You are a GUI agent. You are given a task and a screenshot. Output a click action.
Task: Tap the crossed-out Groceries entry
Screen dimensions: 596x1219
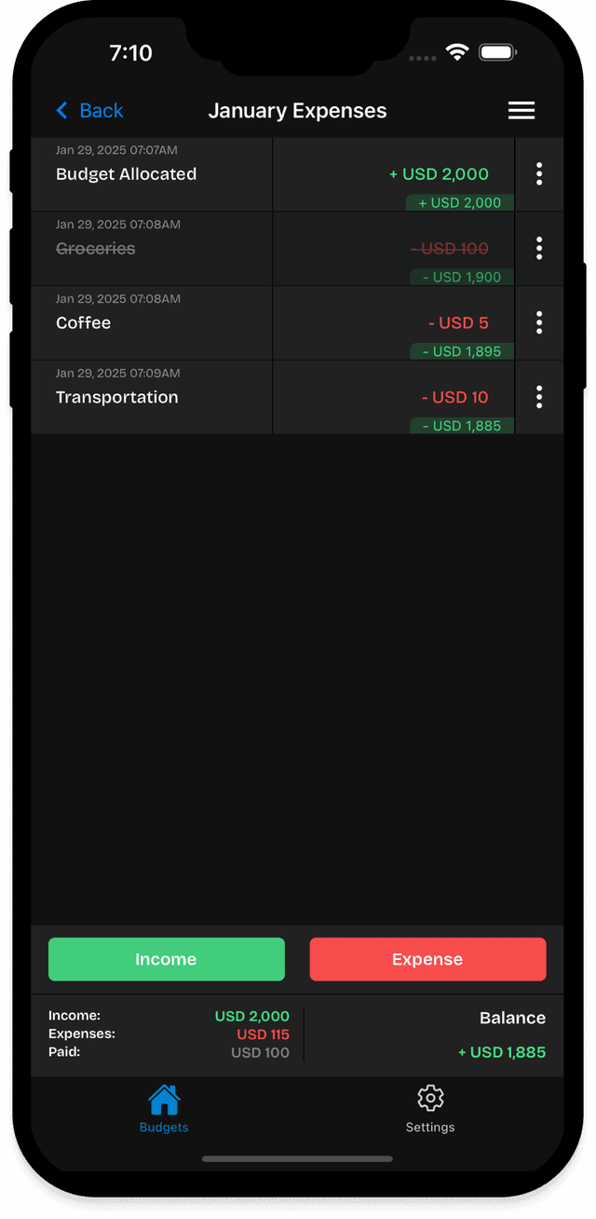(96, 248)
